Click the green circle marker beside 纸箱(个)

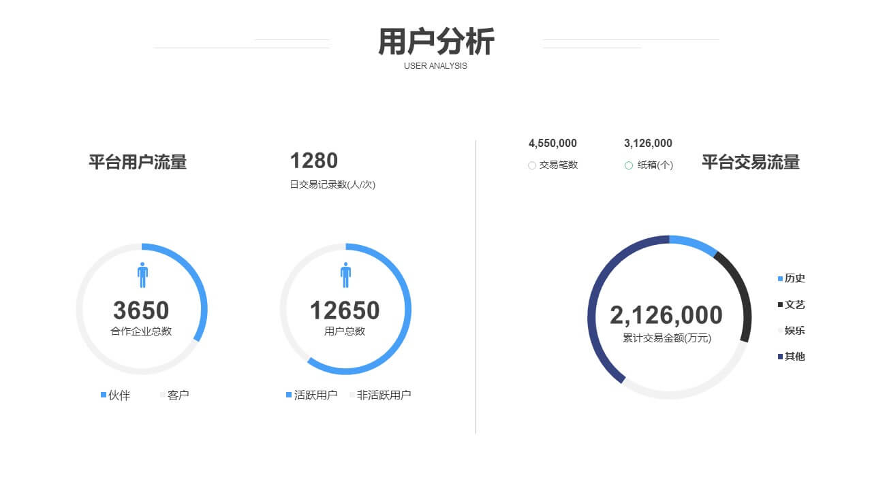(x=629, y=165)
